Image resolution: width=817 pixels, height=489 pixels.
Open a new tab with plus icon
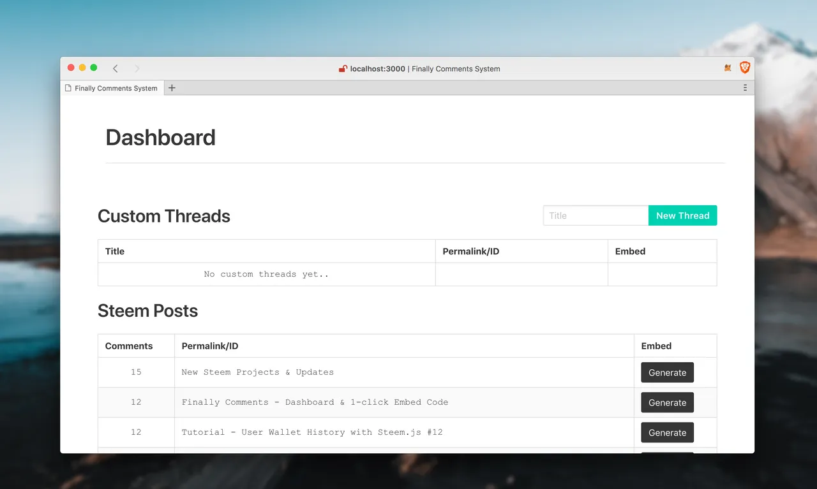pyautogui.click(x=172, y=88)
